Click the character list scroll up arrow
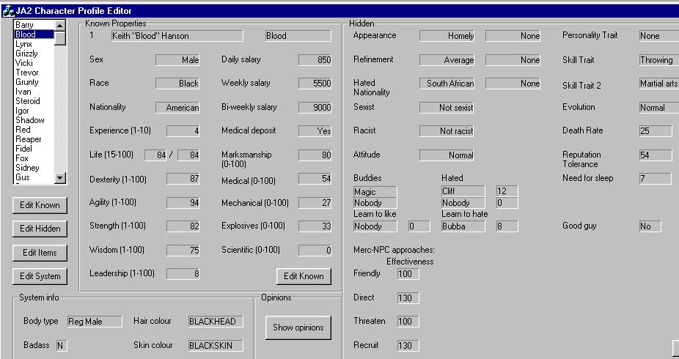This screenshot has height=359, width=679. coord(60,25)
